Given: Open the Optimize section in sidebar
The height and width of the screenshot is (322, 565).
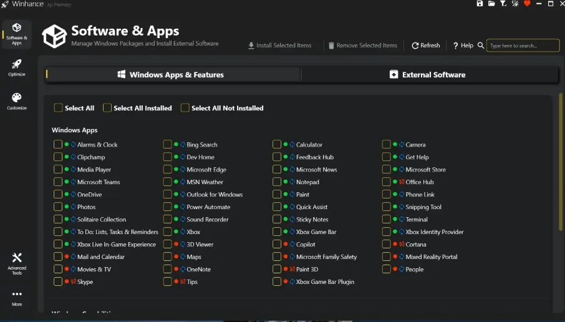Looking at the screenshot, I should pyautogui.click(x=17, y=68).
